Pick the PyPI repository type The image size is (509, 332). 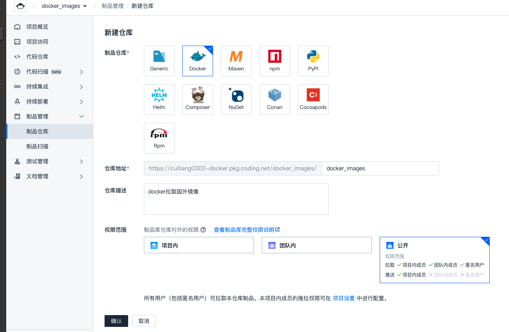tap(313, 61)
